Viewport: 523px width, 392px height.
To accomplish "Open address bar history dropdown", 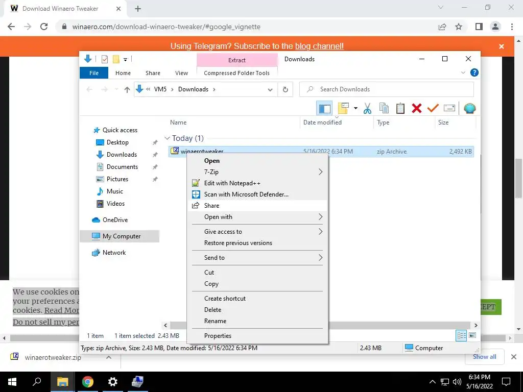I will click(270, 90).
